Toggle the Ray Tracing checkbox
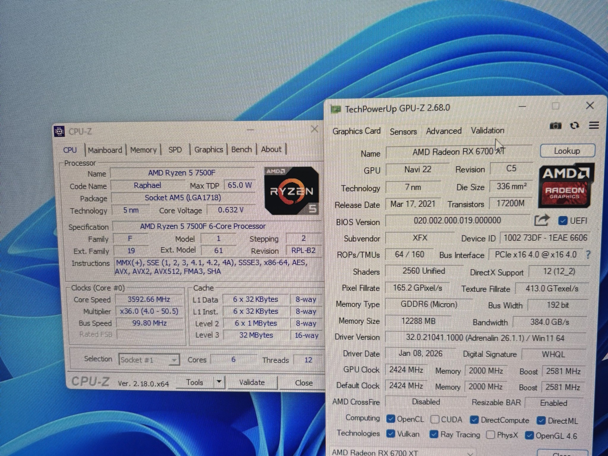The width and height of the screenshot is (608, 456). click(434, 434)
